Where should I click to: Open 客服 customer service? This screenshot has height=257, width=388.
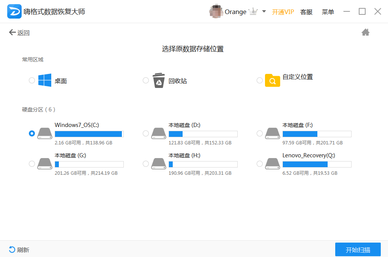[x=306, y=12]
